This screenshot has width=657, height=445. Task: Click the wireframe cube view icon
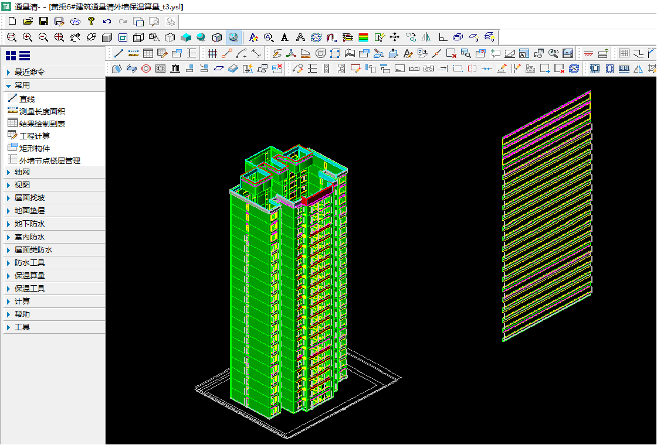coord(138,37)
